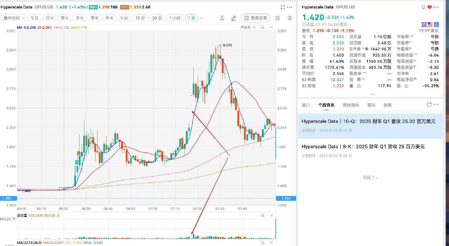Image resolution: width=449 pixels, height=246 pixels.
Task: Expand chart to fullscreen
Action: point(283,7)
